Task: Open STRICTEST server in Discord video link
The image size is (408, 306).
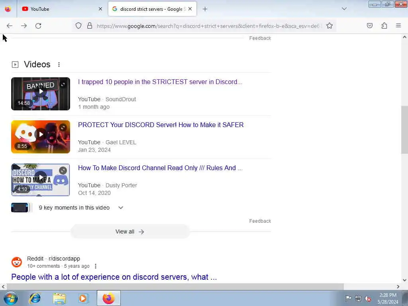Action: tap(160, 82)
